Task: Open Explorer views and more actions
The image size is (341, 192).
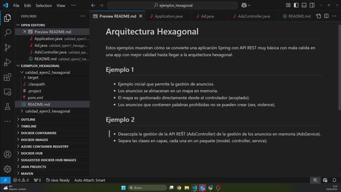Action: [x=83, y=16]
